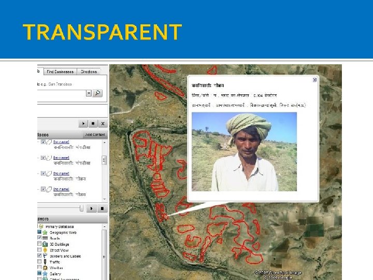This screenshot has width=373, height=280.
Task: Click the bold balloon title text
Action: [x=208, y=86]
